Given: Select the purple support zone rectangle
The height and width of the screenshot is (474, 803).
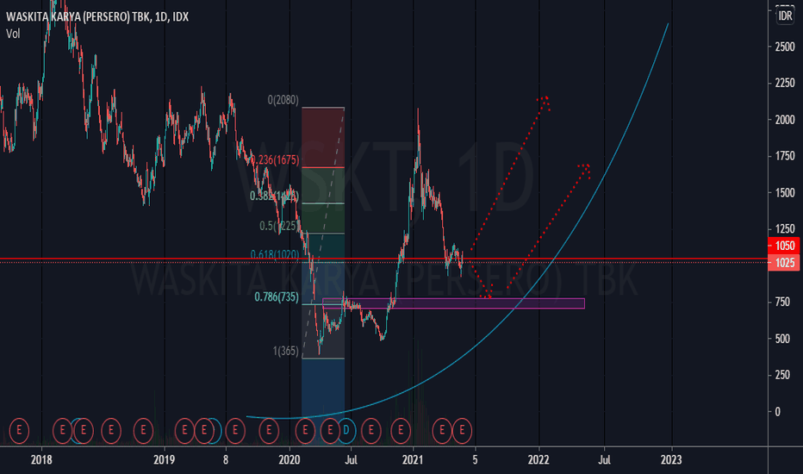Looking at the screenshot, I should pyautogui.click(x=454, y=304).
